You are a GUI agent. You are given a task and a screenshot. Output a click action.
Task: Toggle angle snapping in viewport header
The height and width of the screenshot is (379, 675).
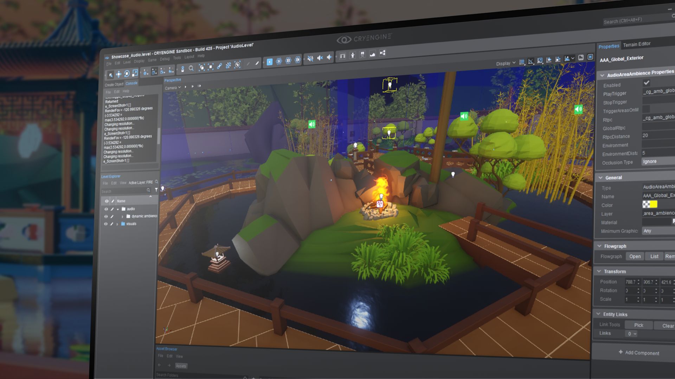point(531,61)
